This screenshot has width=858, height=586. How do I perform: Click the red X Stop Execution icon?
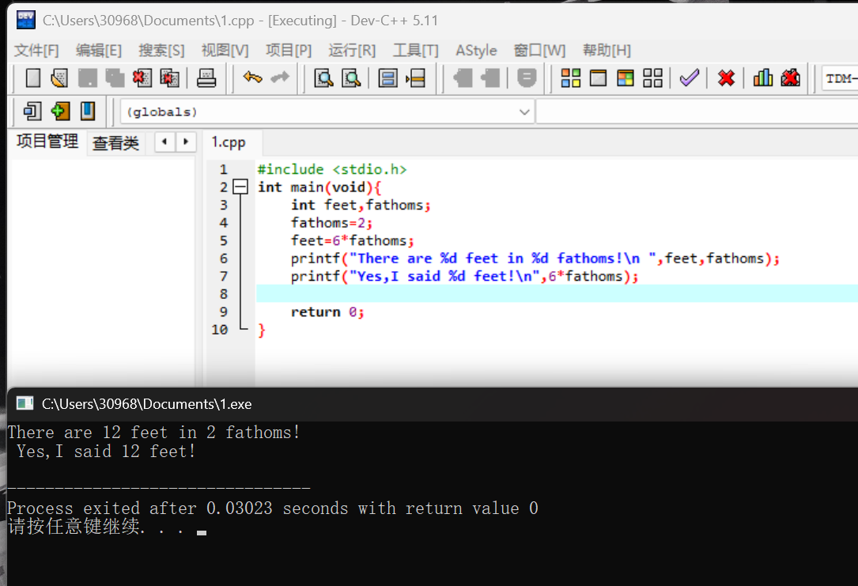[x=726, y=78]
